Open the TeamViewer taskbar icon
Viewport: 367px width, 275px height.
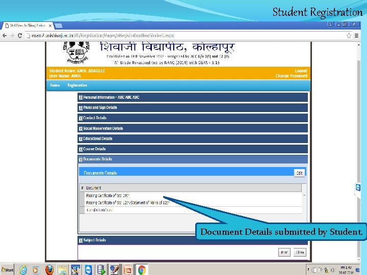tap(88, 270)
